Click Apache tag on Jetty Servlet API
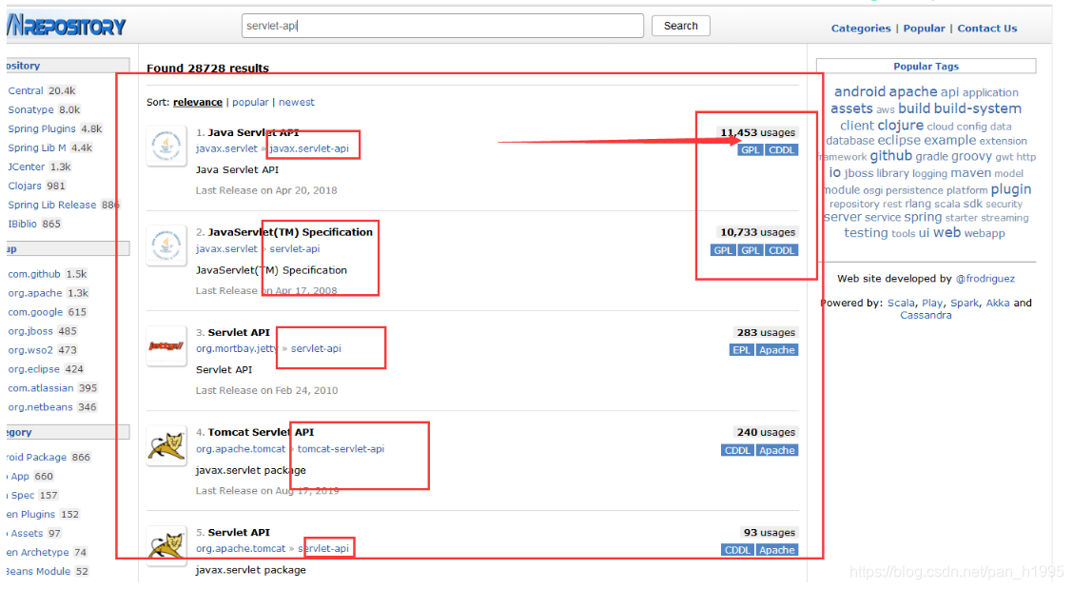Screen dimensions: 1073x589 (x=777, y=350)
